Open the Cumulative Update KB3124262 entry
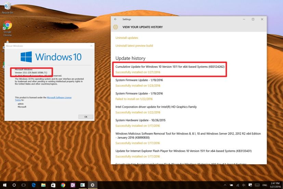283x189 pixels. (170, 67)
